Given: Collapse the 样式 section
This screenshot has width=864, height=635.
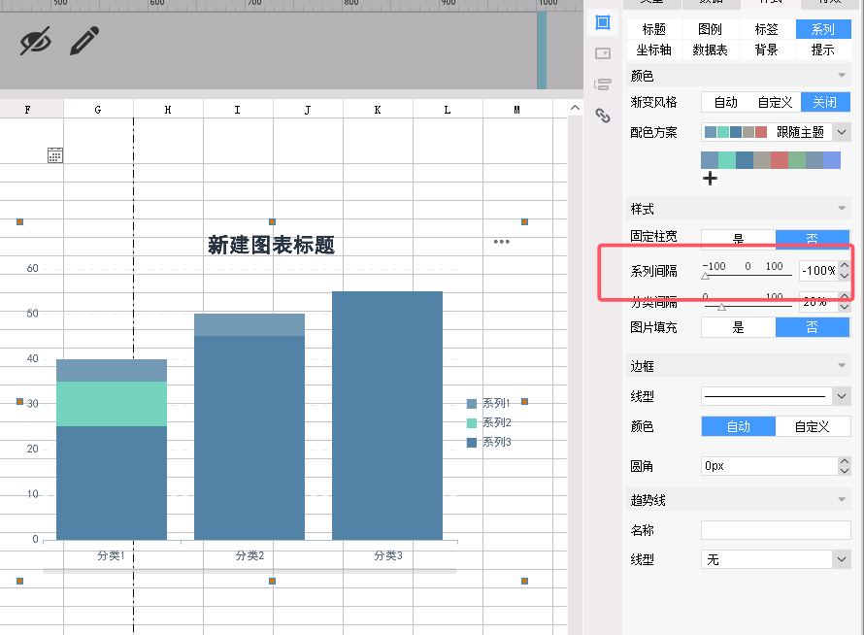Looking at the screenshot, I should (x=842, y=209).
